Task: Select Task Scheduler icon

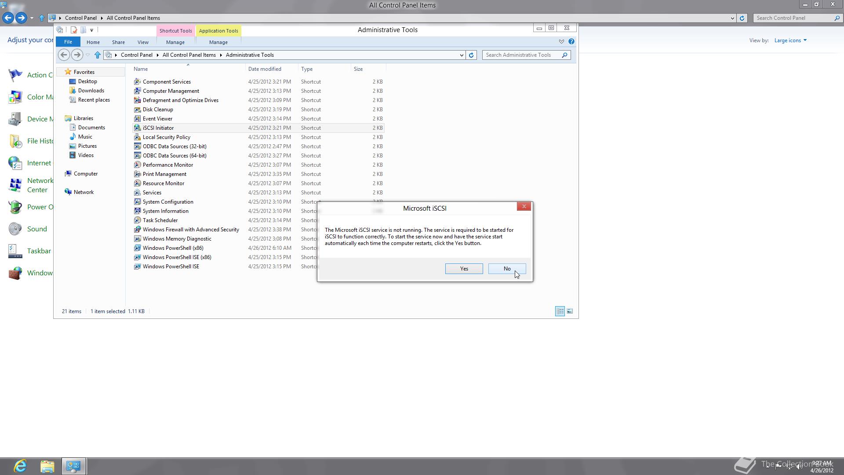Action: pyautogui.click(x=137, y=220)
